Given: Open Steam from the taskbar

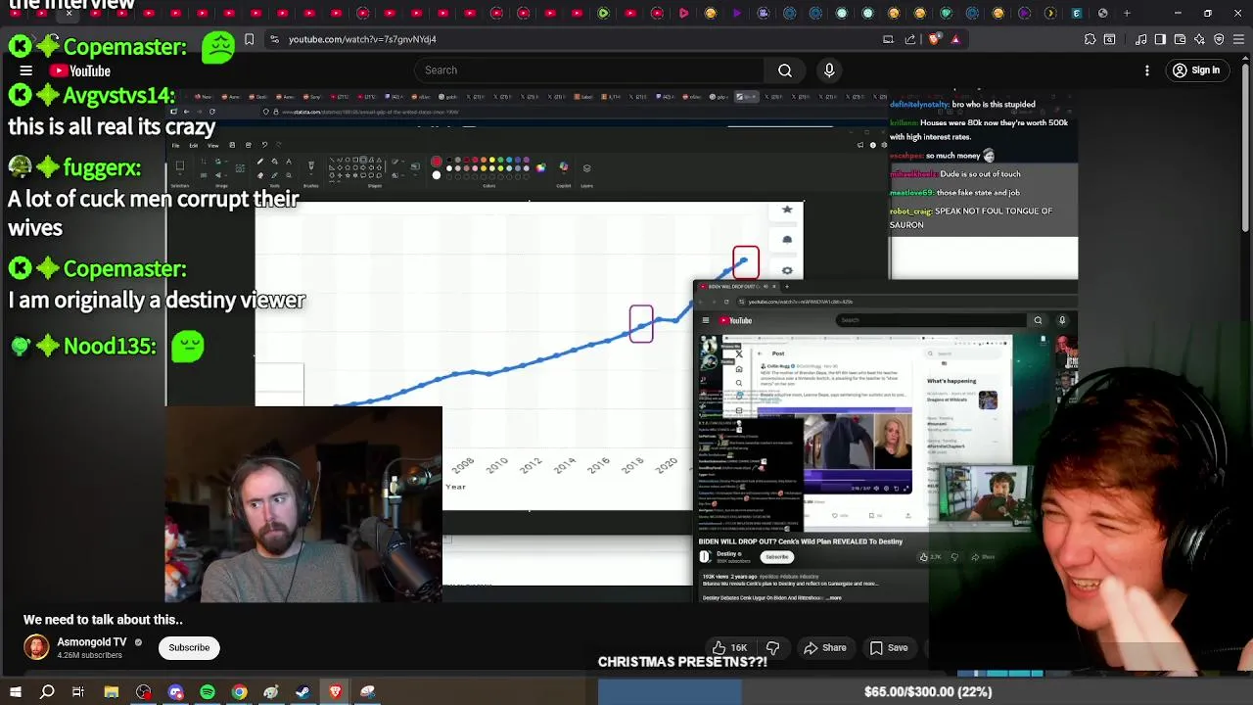Looking at the screenshot, I should 302,691.
